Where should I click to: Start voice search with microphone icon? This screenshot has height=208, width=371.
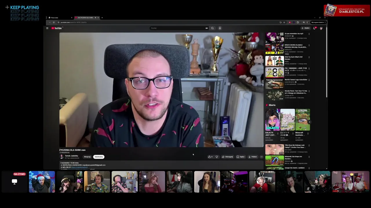point(220,28)
